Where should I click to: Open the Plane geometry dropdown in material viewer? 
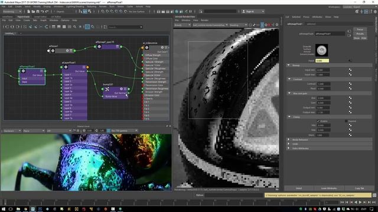(34, 131)
